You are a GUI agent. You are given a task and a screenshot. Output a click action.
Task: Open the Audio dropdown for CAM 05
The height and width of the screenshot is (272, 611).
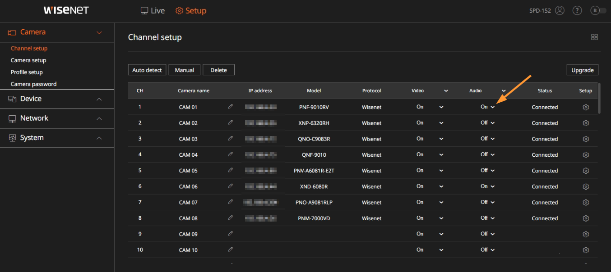click(493, 171)
